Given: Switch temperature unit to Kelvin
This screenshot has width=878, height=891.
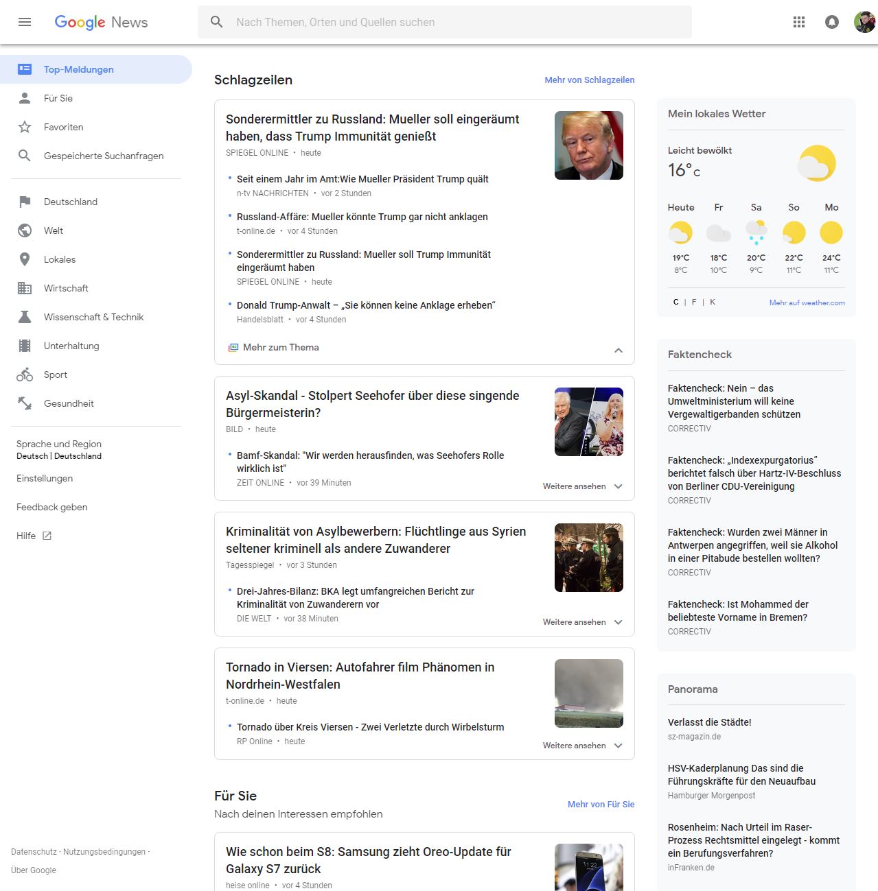Looking at the screenshot, I should [x=713, y=302].
